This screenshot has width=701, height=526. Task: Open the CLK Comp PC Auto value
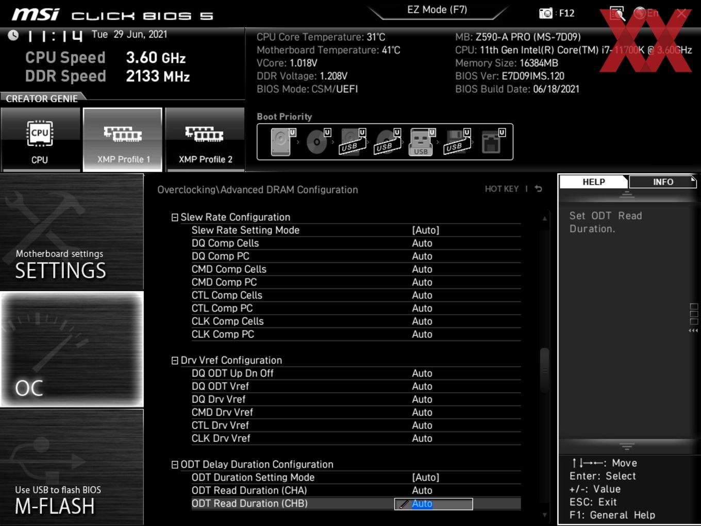tap(422, 334)
